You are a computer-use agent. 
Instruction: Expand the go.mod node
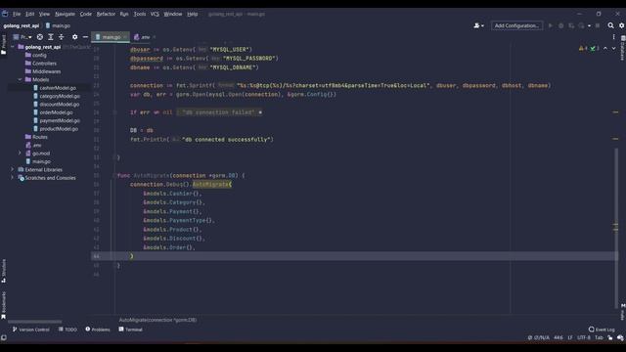pos(20,153)
